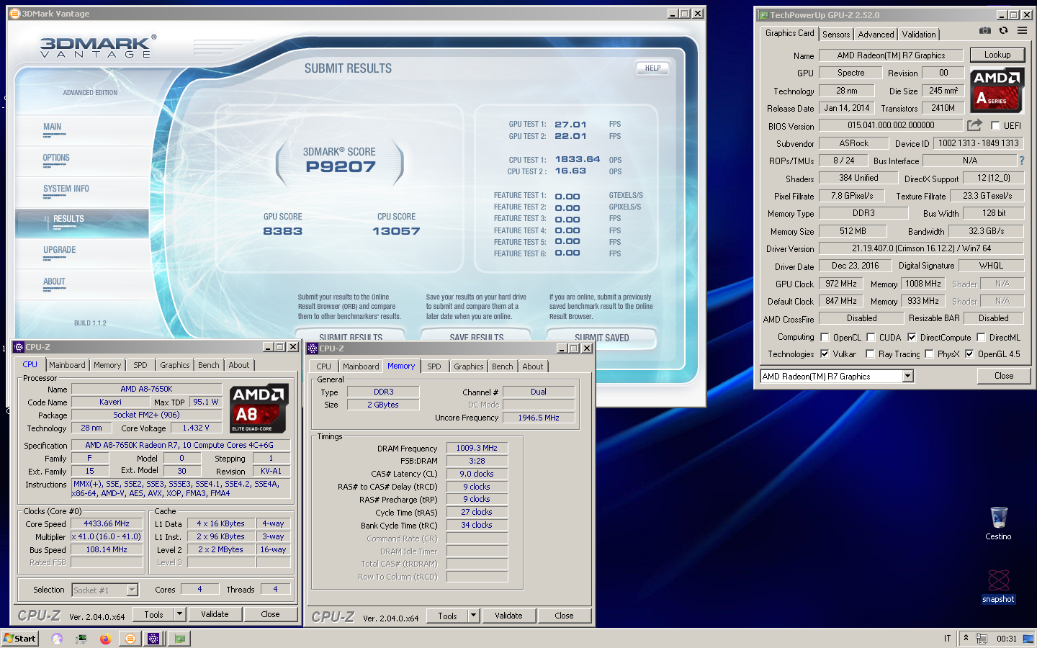This screenshot has height=648, width=1037.
Task: Switch to the Validation tab in GPU-Z
Action: pyautogui.click(x=919, y=34)
